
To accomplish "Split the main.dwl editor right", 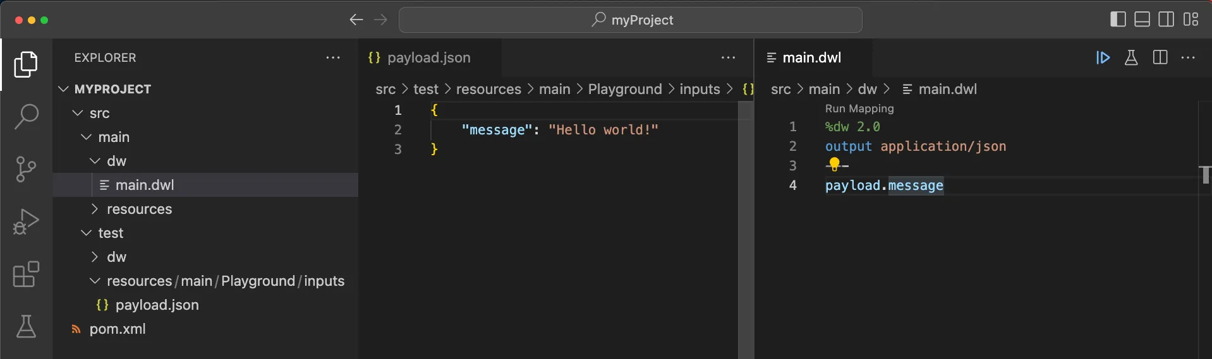I will [1160, 57].
